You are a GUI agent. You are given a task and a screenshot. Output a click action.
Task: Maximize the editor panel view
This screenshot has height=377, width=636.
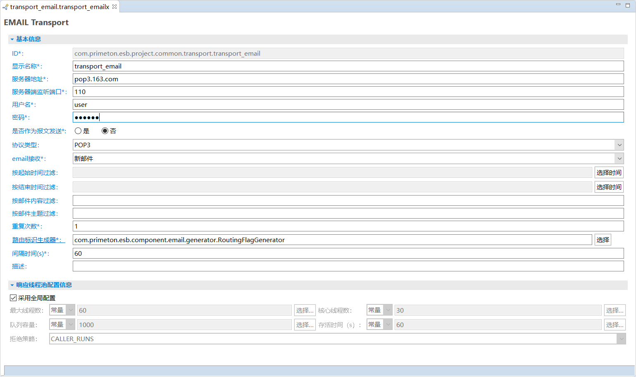click(628, 5)
